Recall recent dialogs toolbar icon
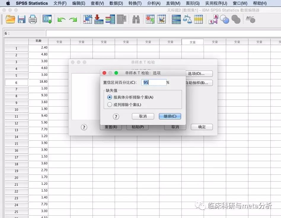Screen dimensions: 281x218 pyautogui.click(x=47, y=19)
